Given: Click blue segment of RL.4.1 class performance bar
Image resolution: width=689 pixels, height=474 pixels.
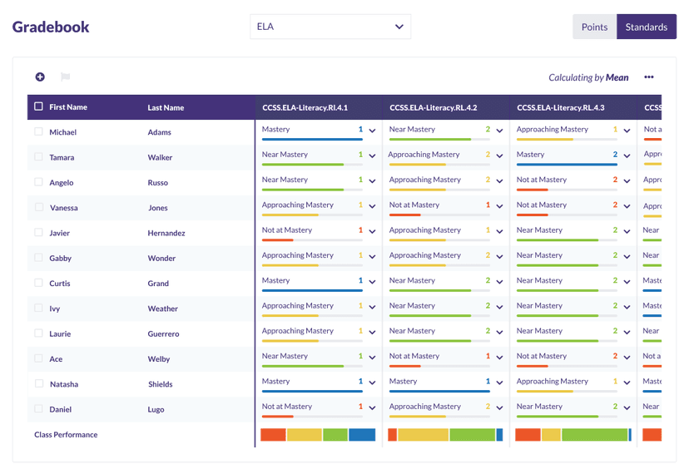Looking at the screenshot, I should coord(362,434).
